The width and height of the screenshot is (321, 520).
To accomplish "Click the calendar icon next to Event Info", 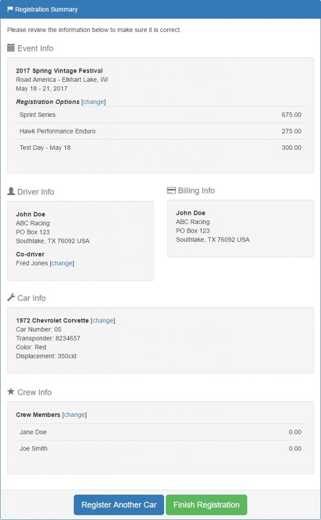I will [11, 48].
